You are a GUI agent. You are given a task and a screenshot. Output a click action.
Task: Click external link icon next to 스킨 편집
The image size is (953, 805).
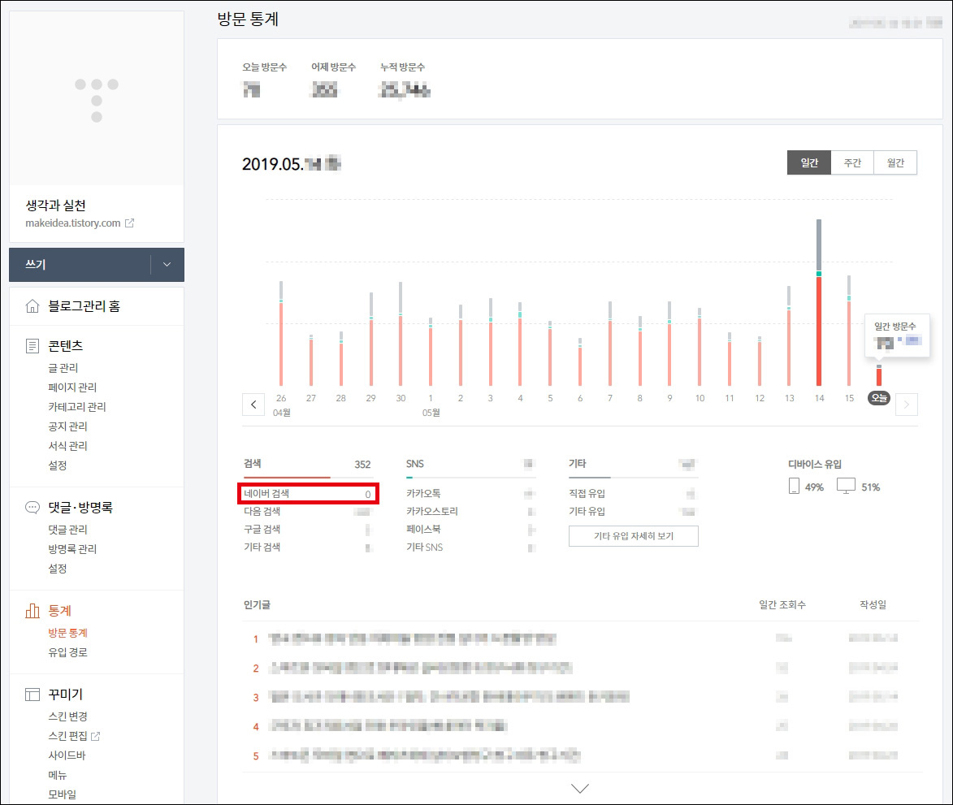(x=95, y=736)
